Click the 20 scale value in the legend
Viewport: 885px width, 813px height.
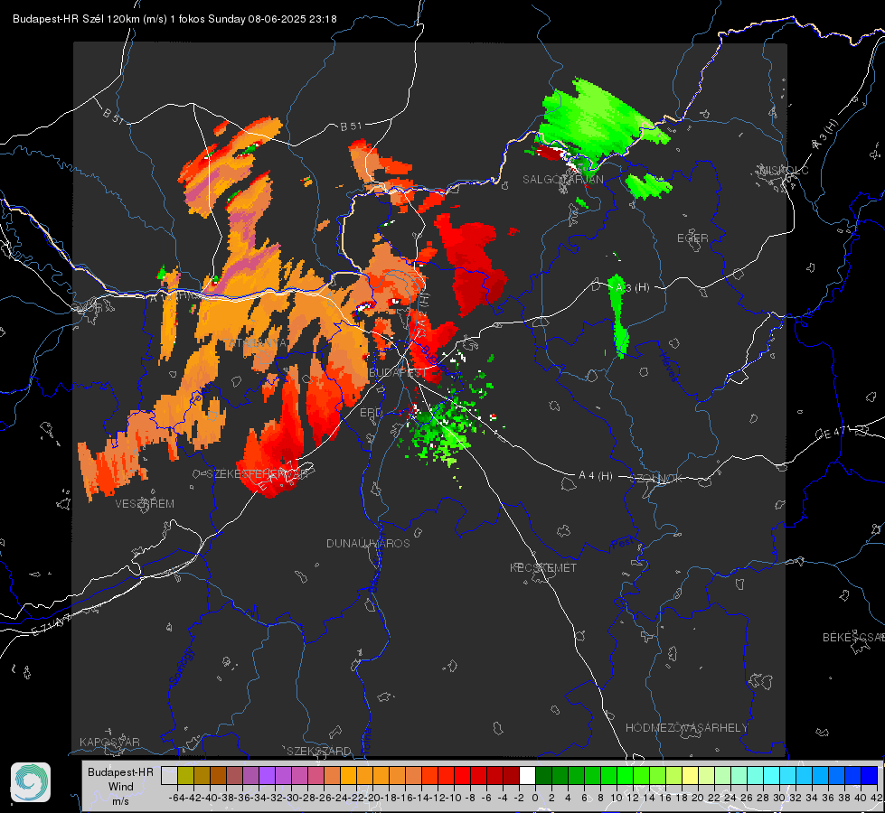click(x=698, y=798)
